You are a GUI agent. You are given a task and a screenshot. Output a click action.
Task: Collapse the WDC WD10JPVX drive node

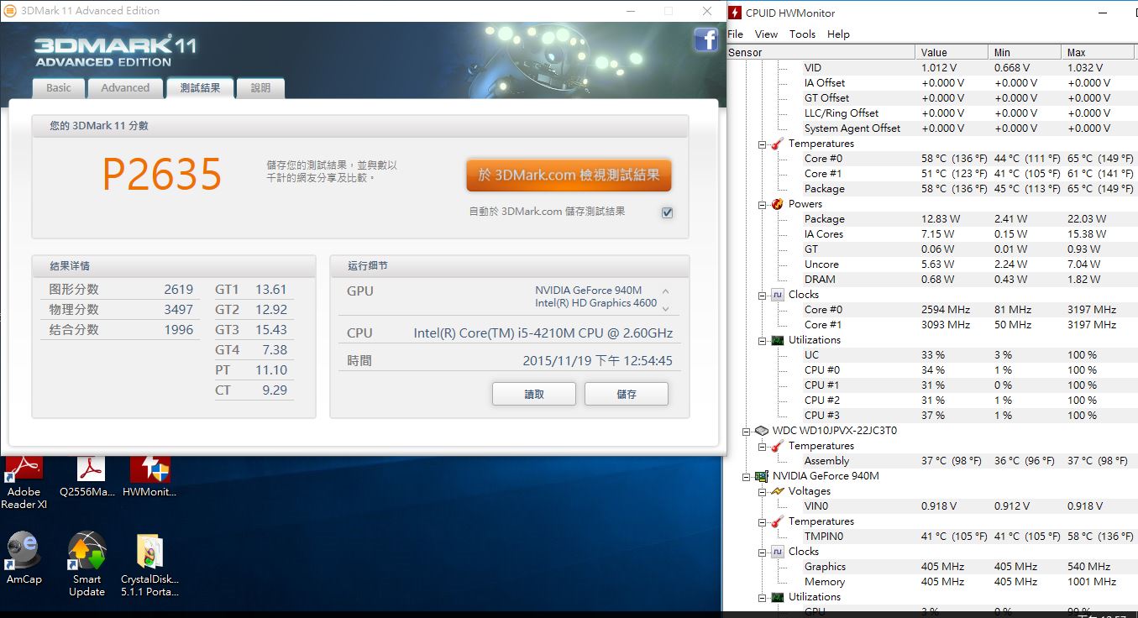click(746, 432)
